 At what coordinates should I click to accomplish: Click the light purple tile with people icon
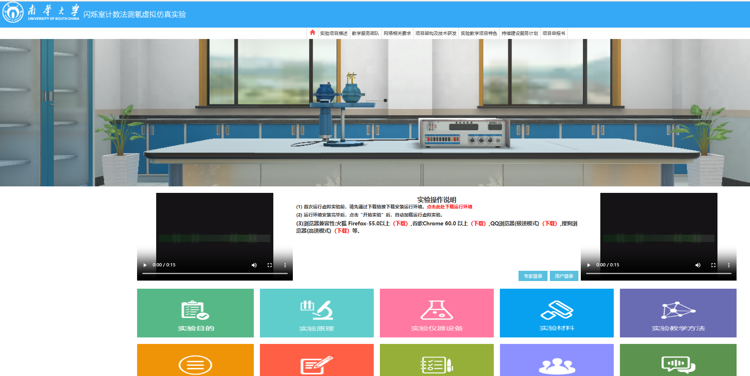(x=556, y=360)
